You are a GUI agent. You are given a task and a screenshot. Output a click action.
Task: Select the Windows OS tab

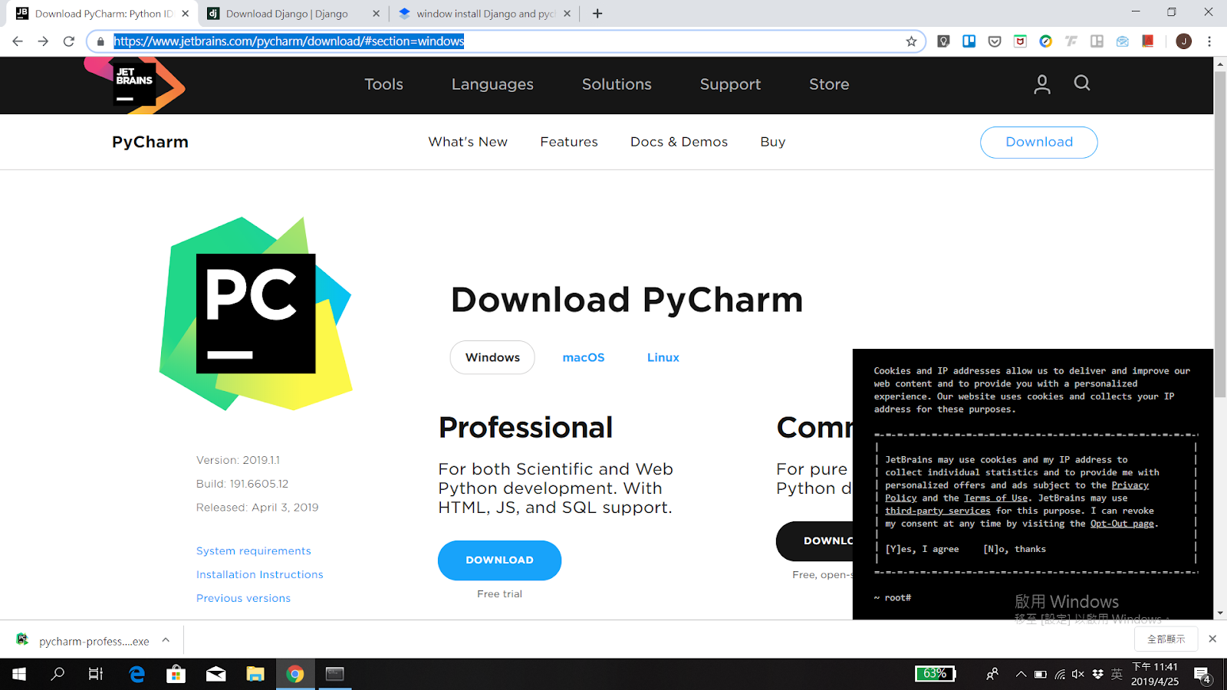coord(492,357)
